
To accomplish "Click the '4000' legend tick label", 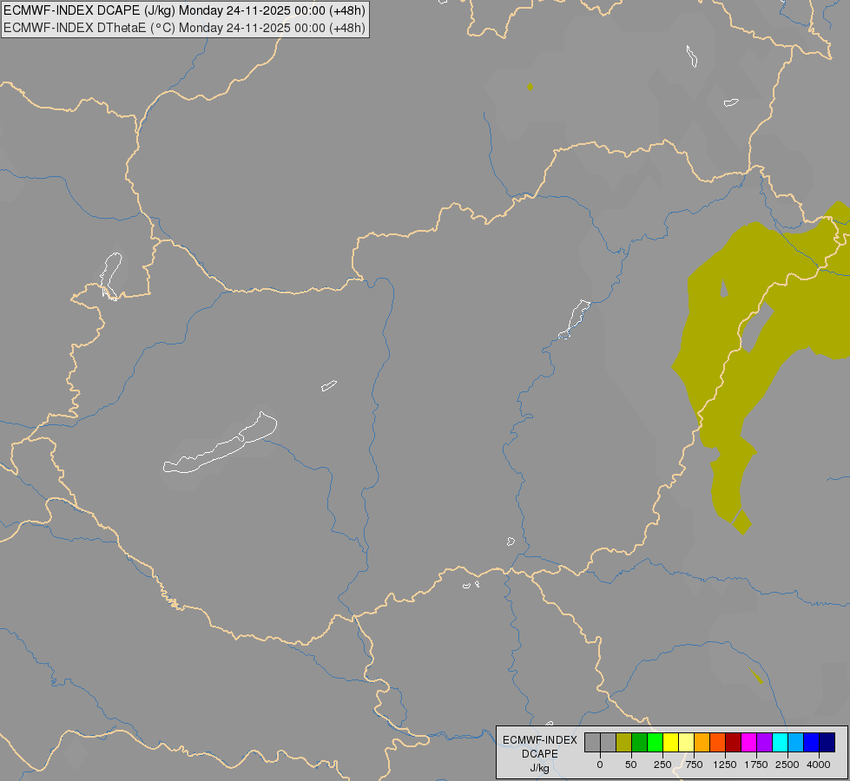I will coord(819,765).
